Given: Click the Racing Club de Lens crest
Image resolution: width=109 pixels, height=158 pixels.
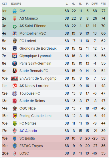Looking at the screenshot, I should pyautogui.click(x=15, y=116).
